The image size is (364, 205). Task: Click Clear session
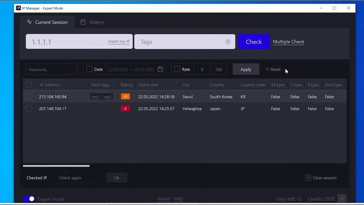(321, 178)
